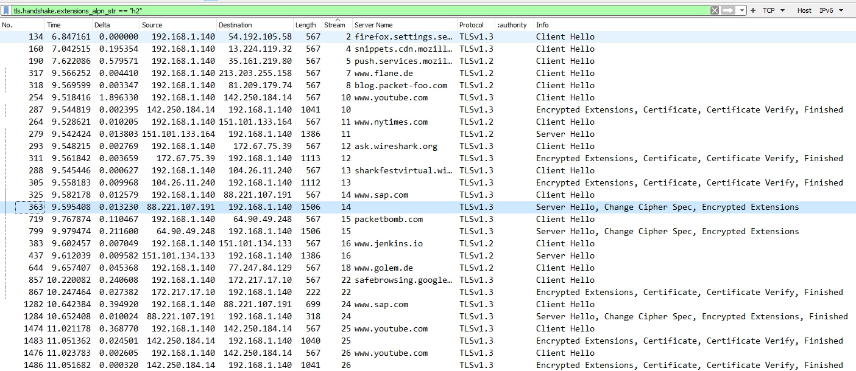Screen dimensions: 856x371
Task: Select the packet with length 1112
Action: point(428,182)
